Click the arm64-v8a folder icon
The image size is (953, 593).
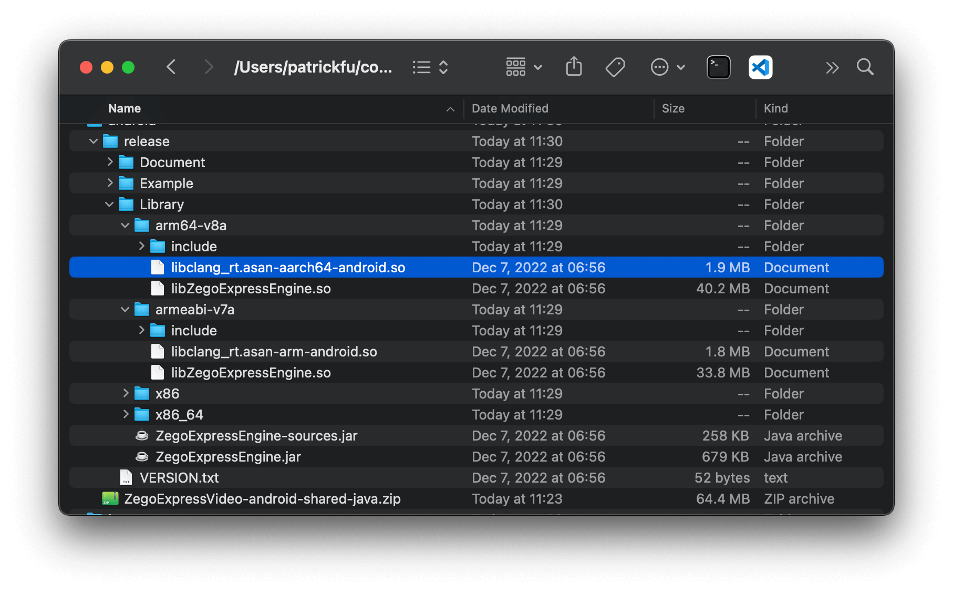tap(142, 226)
